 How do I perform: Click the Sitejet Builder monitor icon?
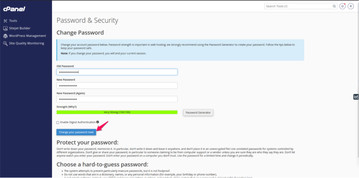[x=5, y=28]
